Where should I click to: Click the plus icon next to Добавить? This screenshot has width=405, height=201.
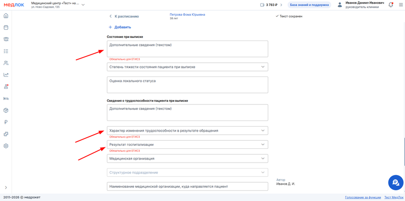click(x=110, y=27)
